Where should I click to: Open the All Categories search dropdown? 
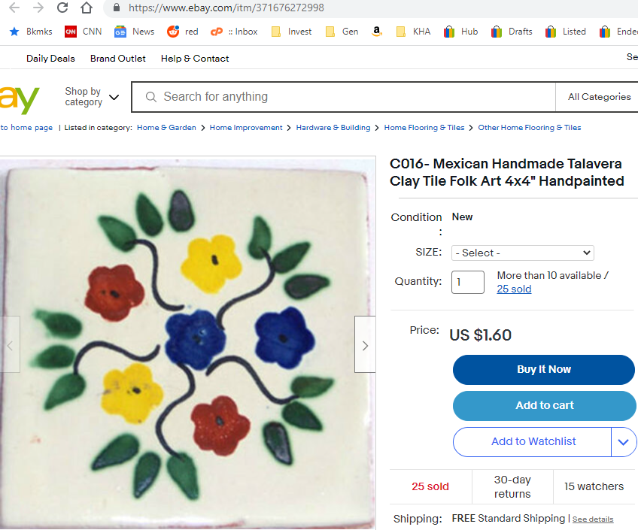pos(598,97)
